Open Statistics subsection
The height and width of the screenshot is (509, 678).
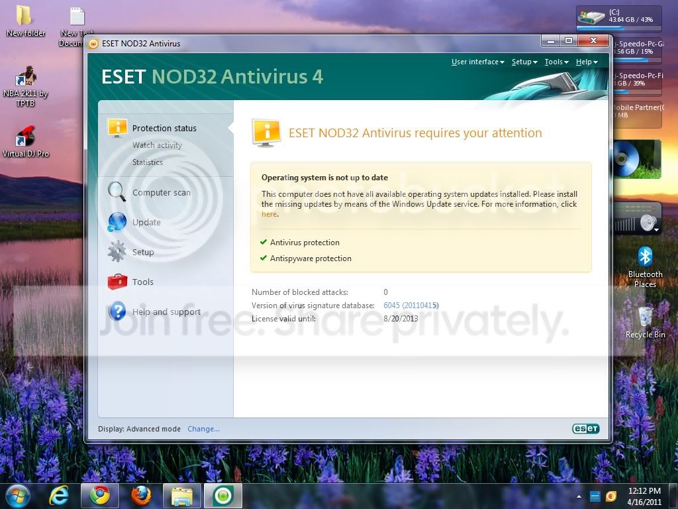[148, 162]
